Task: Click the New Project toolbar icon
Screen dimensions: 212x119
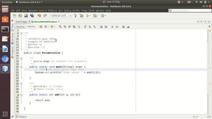Action: click(20, 16)
